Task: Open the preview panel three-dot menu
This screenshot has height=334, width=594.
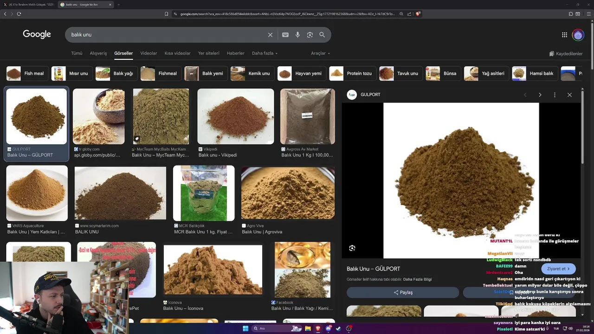Action: pos(555,95)
